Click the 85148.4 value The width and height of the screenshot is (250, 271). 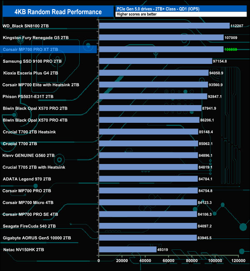[x=206, y=132]
